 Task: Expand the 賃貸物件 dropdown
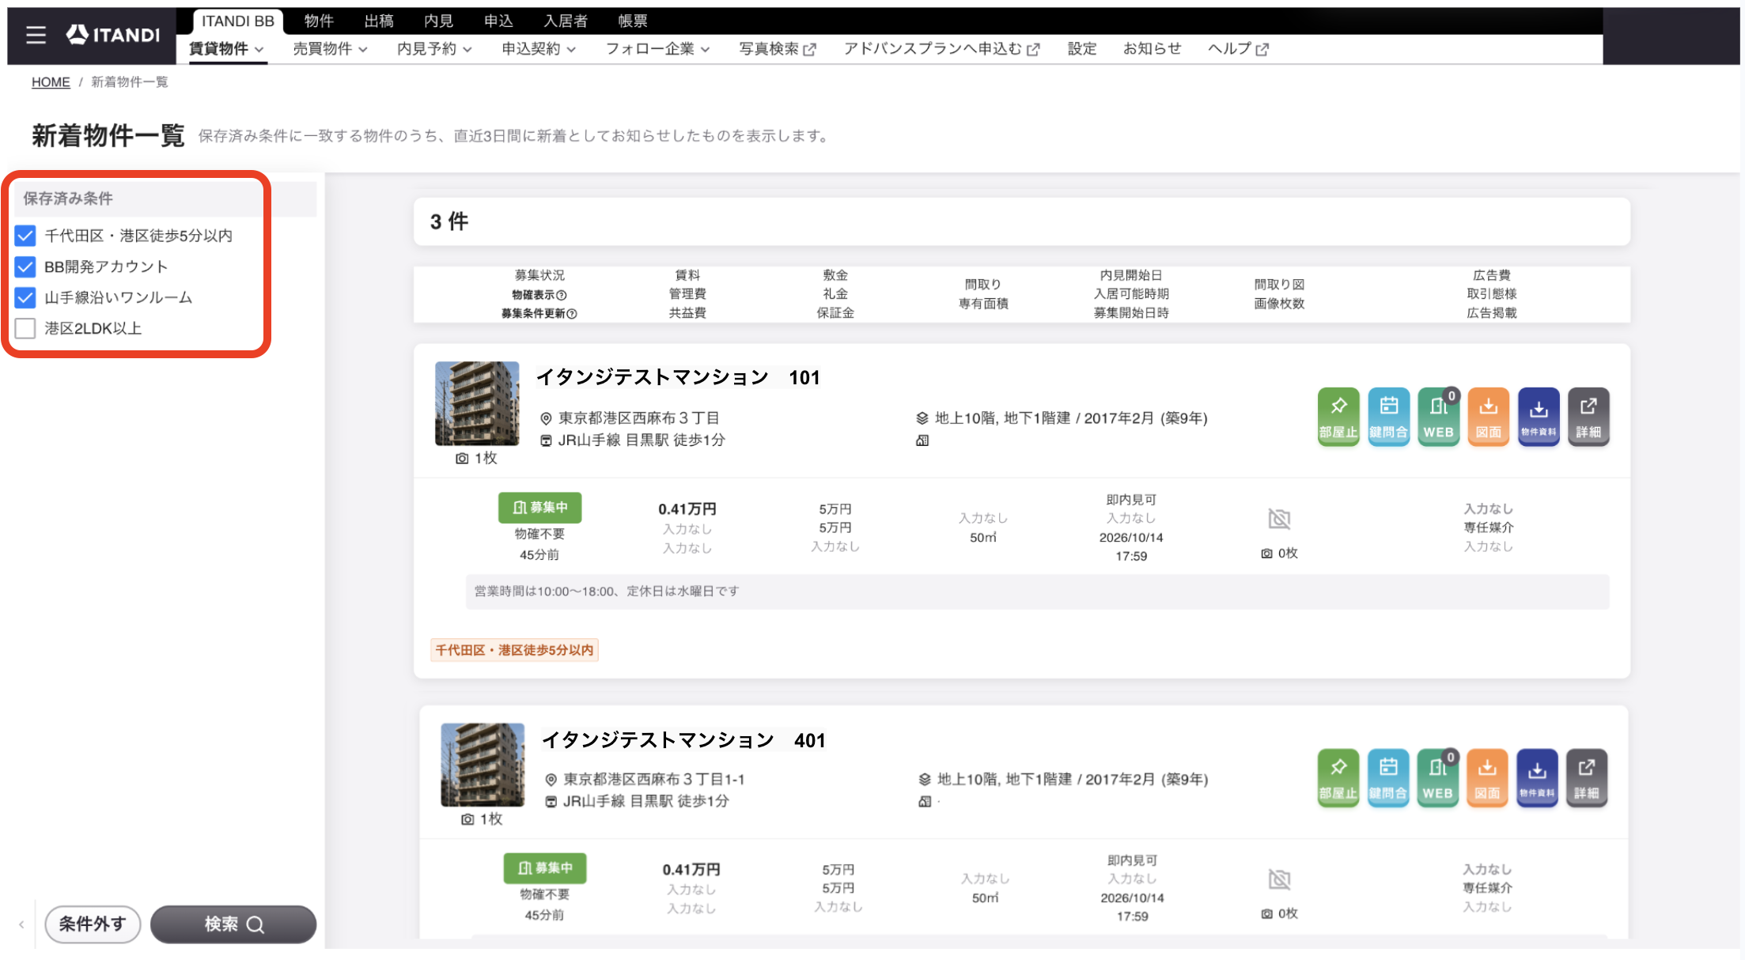pos(226,49)
